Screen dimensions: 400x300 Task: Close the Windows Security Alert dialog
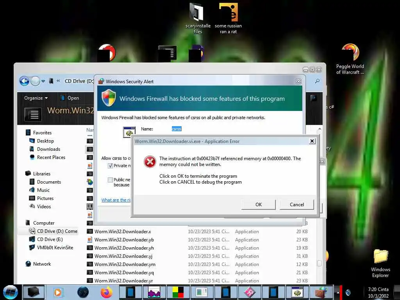tap(298, 81)
